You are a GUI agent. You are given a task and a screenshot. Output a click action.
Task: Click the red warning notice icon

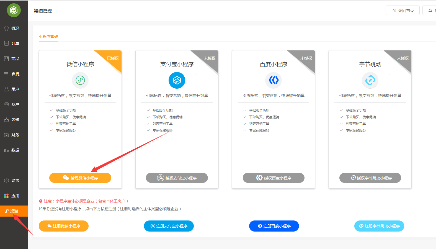click(41, 201)
